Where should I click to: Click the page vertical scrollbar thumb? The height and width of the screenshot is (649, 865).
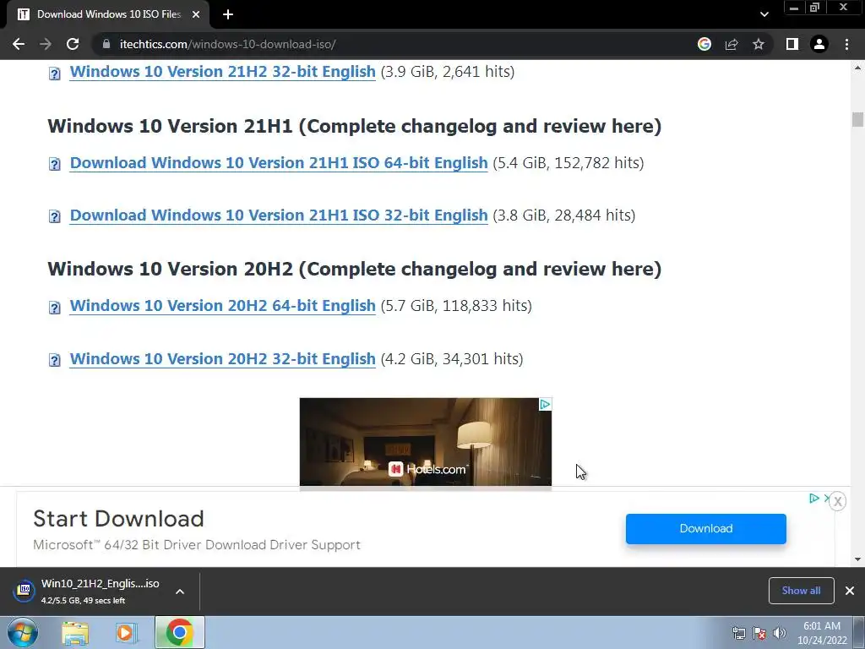click(857, 119)
